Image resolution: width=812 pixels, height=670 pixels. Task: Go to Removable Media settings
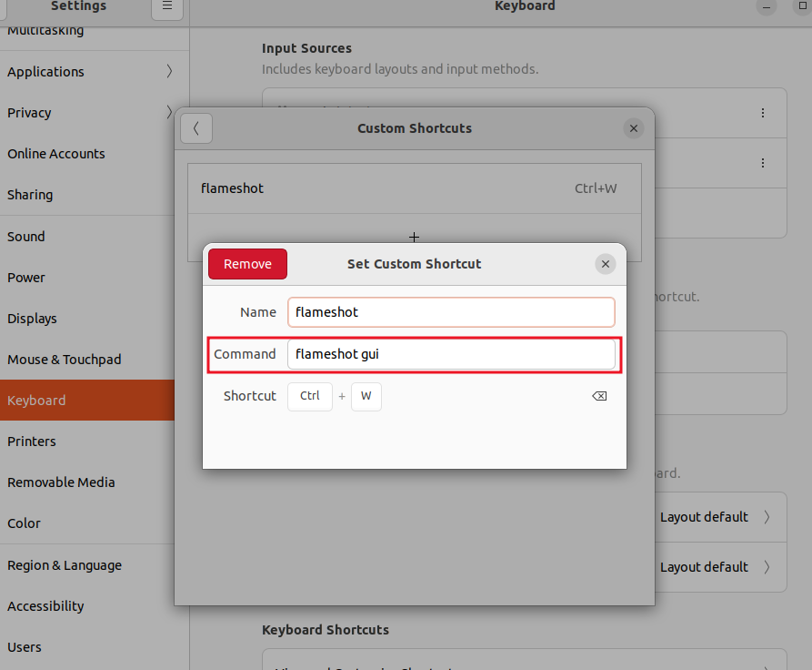87,482
